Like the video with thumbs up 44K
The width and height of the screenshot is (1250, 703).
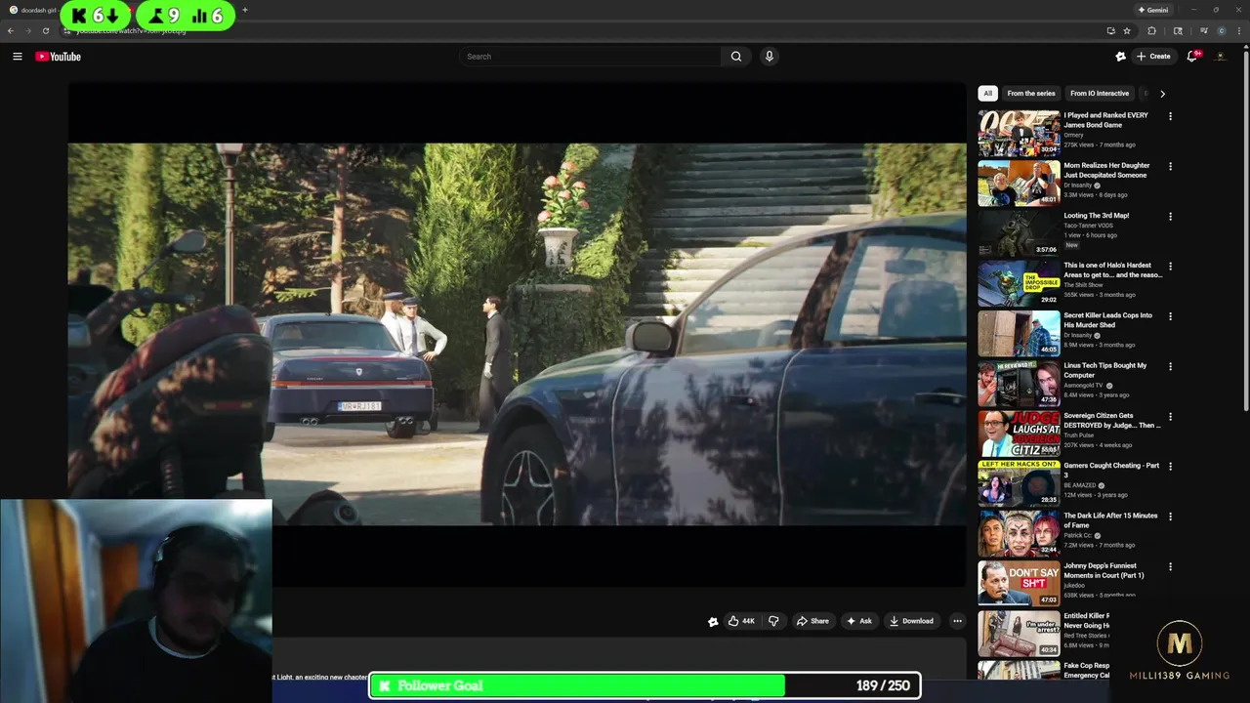(741, 621)
